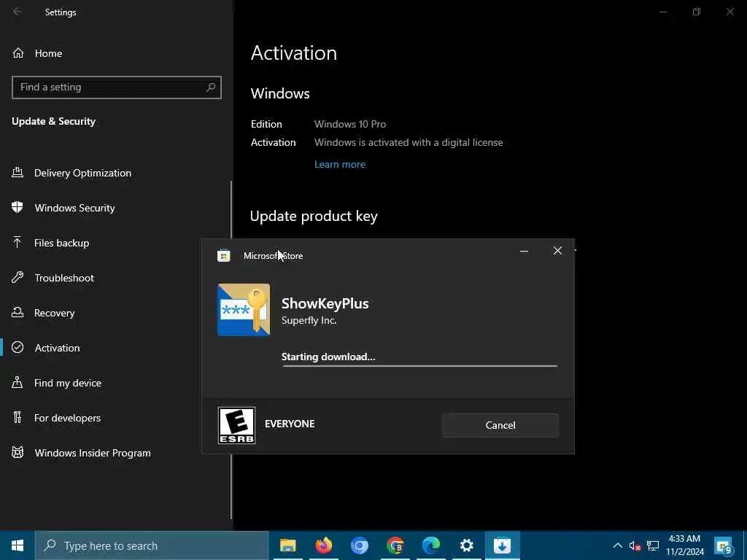Launch Microsoft Edge from taskbar

coord(430,545)
